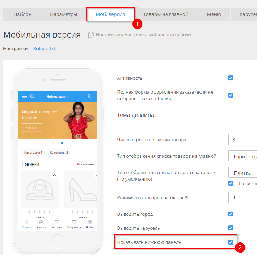The width and height of the screenshot is (257, 255).
Task: Toggle the Активность checkbox
Action: pos(231,78)
